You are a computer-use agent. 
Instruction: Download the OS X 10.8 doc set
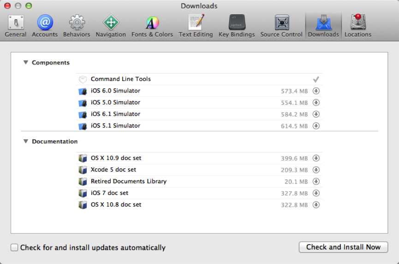(316, 205)
